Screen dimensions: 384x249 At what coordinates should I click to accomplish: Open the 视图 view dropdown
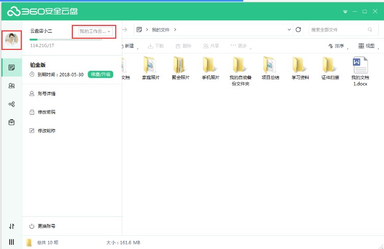(368, 46)
